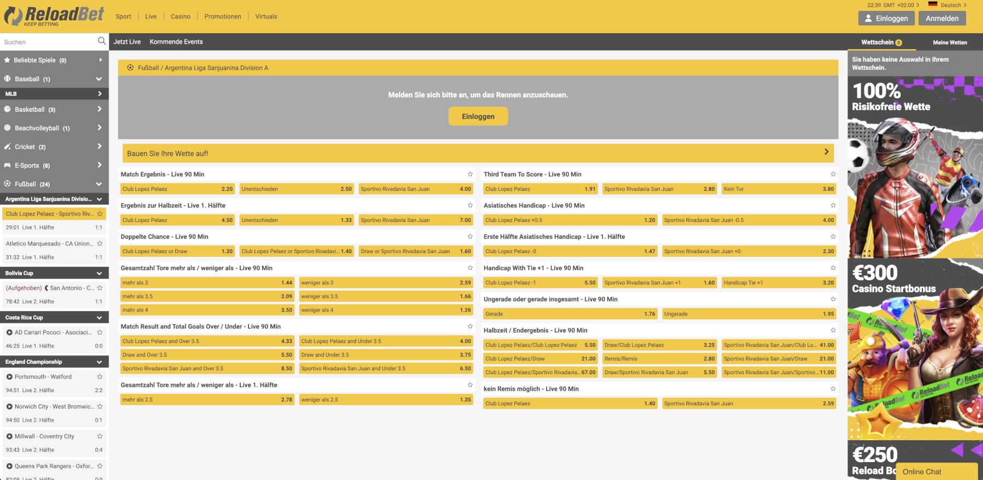This screenshot has height=480, width=983.
Task: Click the search magnifier icon
Action: [102, 41]
